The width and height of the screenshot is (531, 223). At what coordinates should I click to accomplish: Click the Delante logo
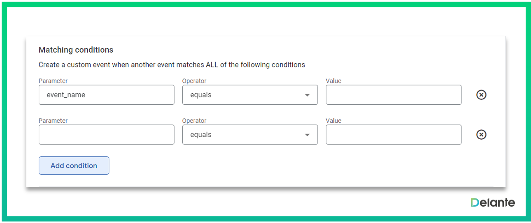pos(492,202)
